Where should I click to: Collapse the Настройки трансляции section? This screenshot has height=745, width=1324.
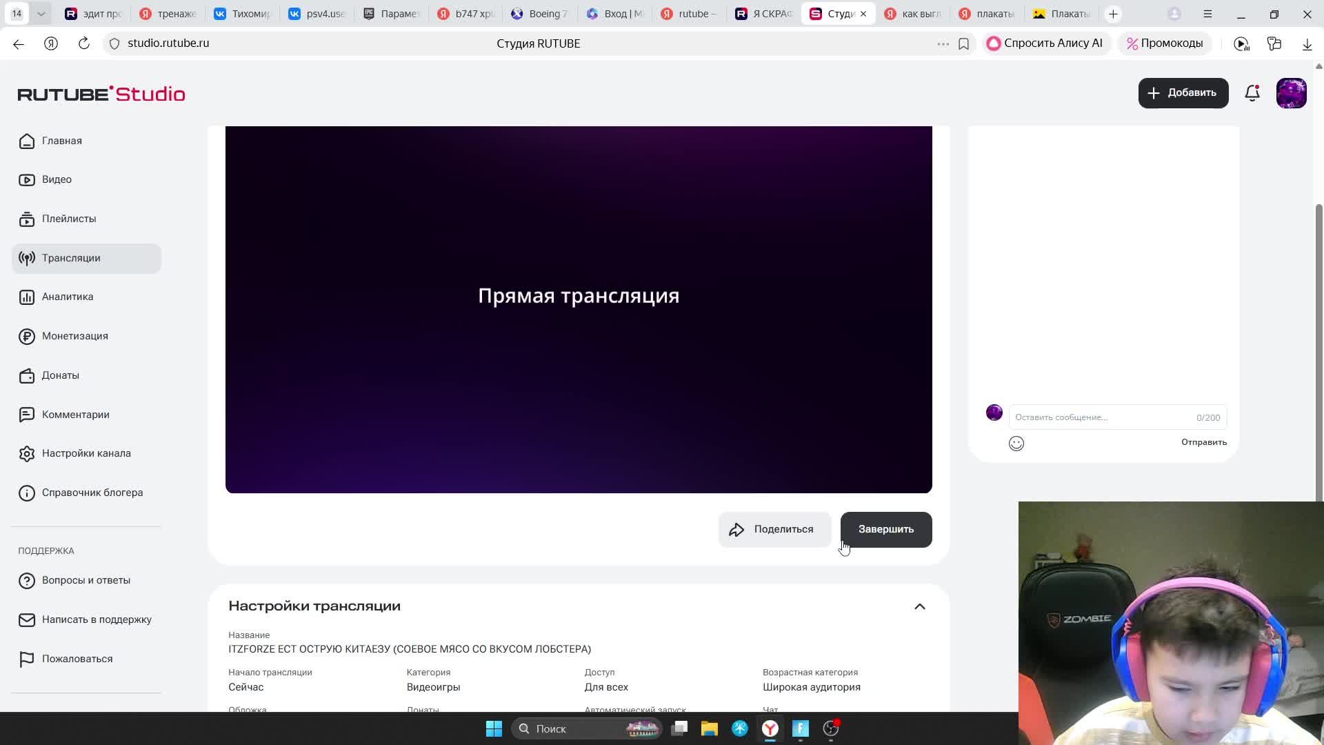point(919,606)
